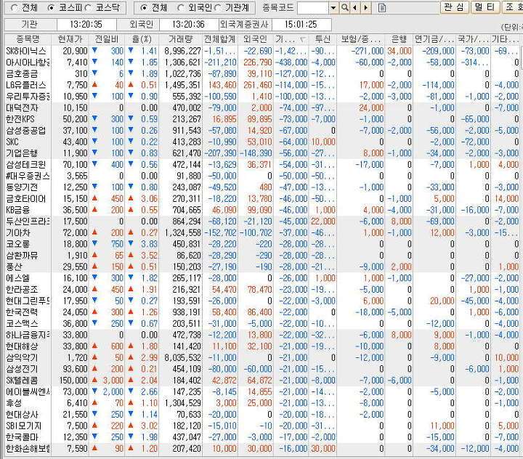Select the SK하이닉스 row
This screenshot has width=523, height=459.
(262, 51)
